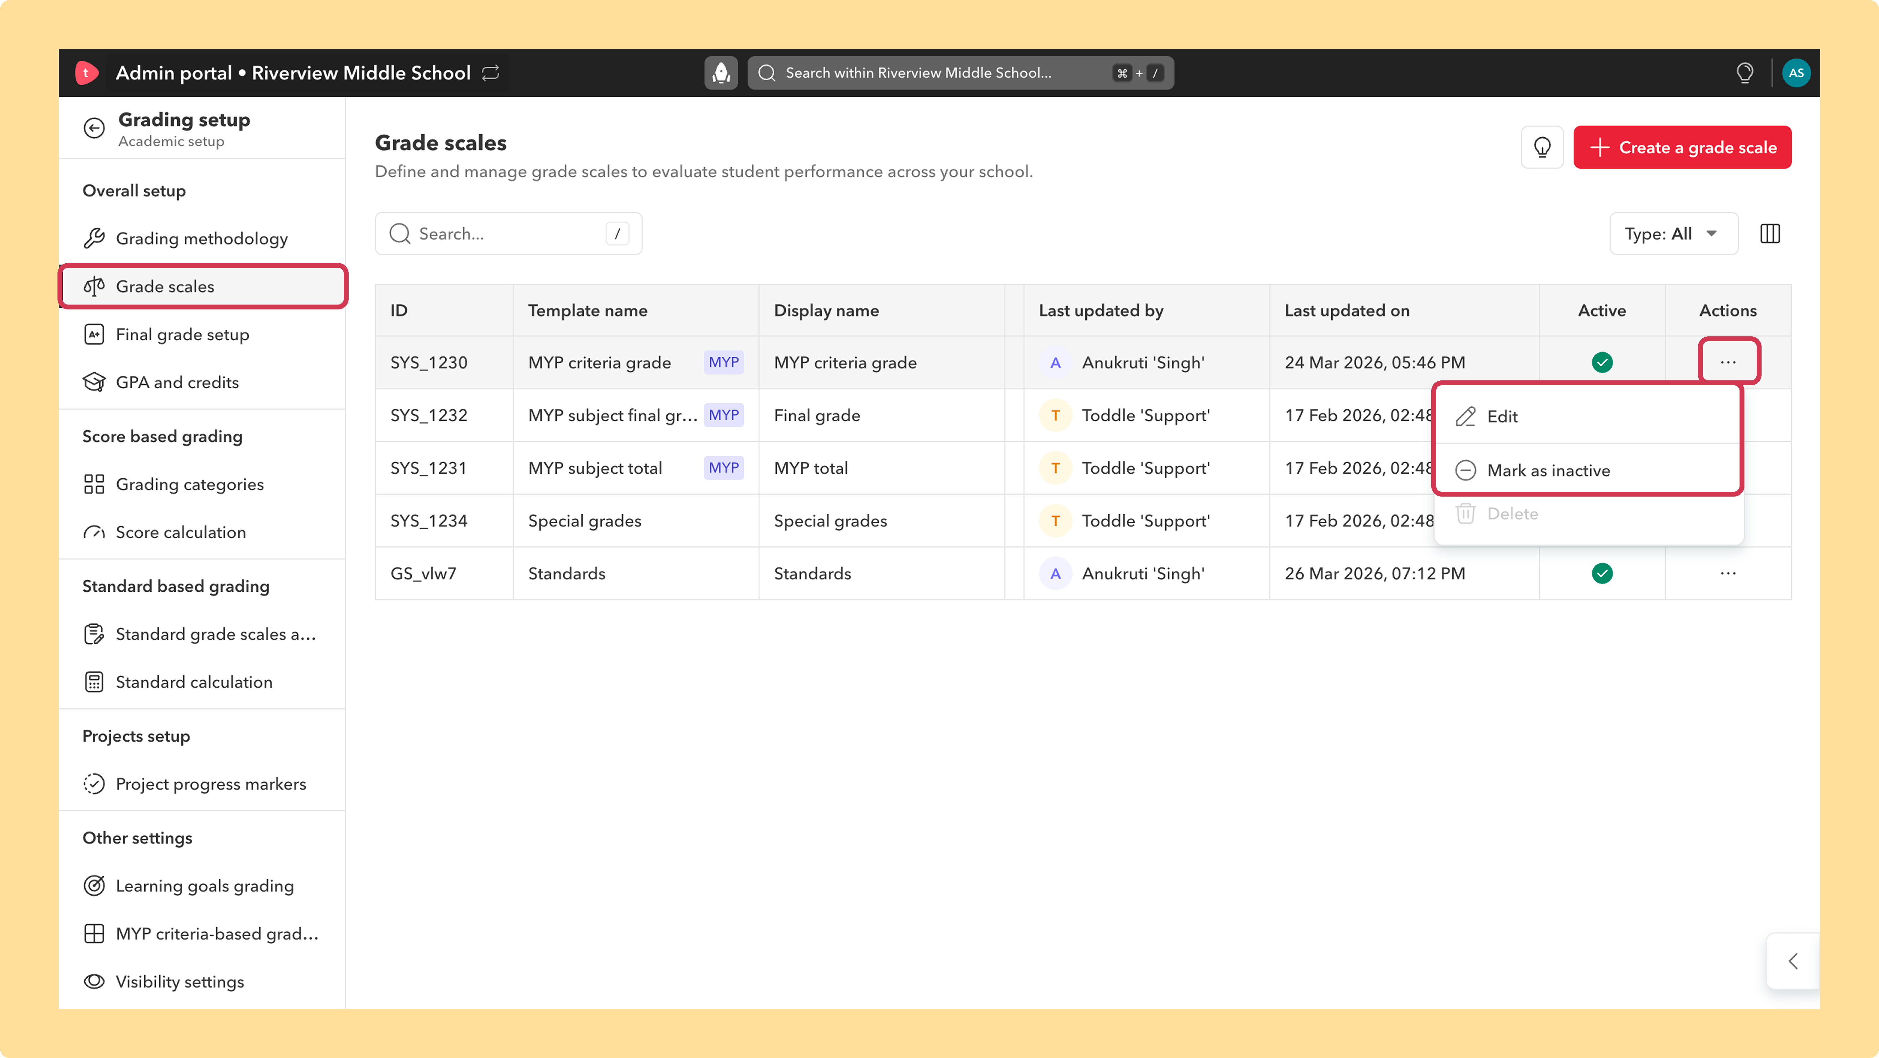Click the Standard calculation calculator icon
Screen dimensions: 1879x1058
94,682
